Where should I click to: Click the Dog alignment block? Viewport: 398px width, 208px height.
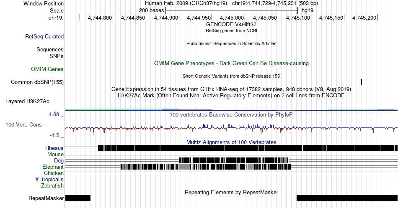coord(233,160)
